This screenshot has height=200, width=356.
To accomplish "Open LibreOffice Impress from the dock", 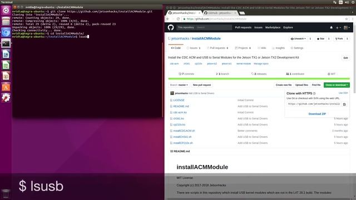I will (x=6, y=76).
